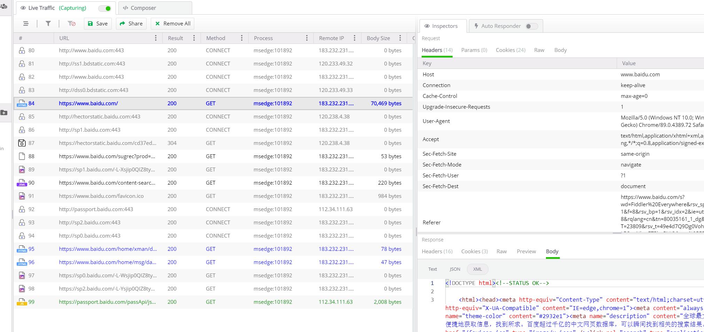Select the passport.baidu.com/passApi session 99
The image size is (704, 332).
[x=213, y=302]
